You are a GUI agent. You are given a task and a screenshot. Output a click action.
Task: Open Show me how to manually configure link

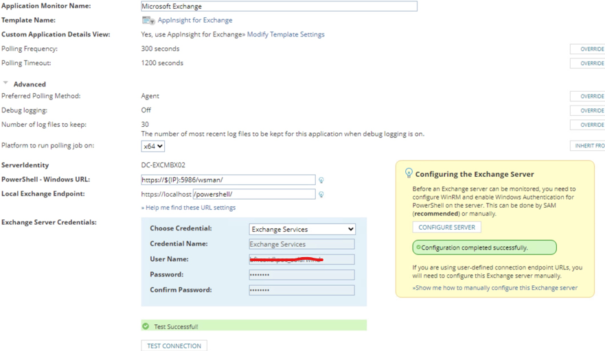(x=495, y=288)
